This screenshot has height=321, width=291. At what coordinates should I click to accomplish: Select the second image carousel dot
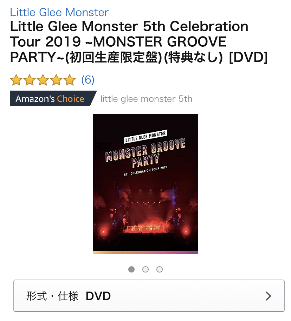pyautogui.click(x=145, y=269)
